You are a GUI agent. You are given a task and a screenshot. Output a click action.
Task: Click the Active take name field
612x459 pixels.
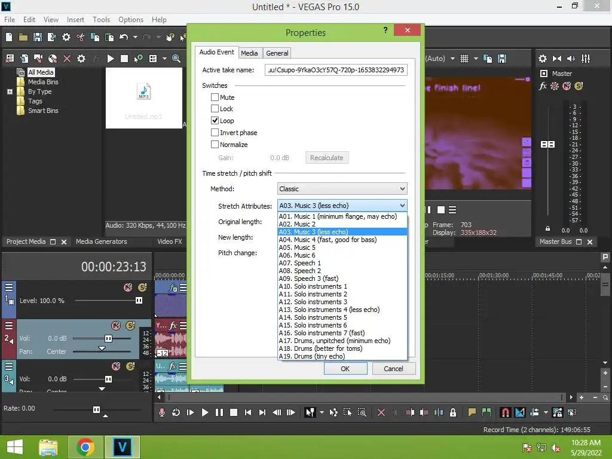(x=336, y=70)
